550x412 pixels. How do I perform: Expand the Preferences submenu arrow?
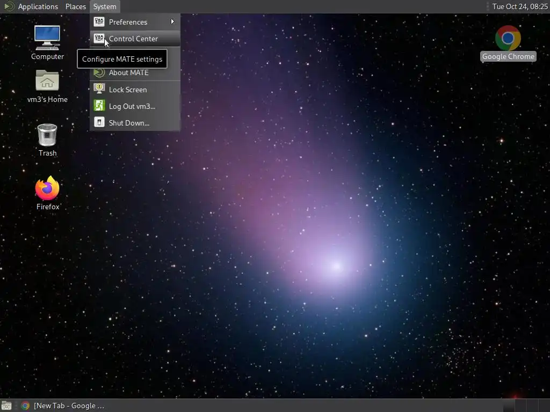click(172, 21)
